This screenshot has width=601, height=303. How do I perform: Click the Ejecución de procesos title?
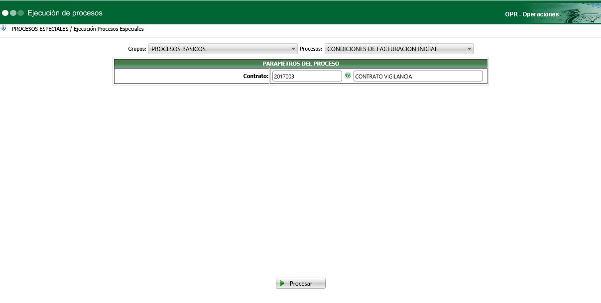(x=65, y=13)
